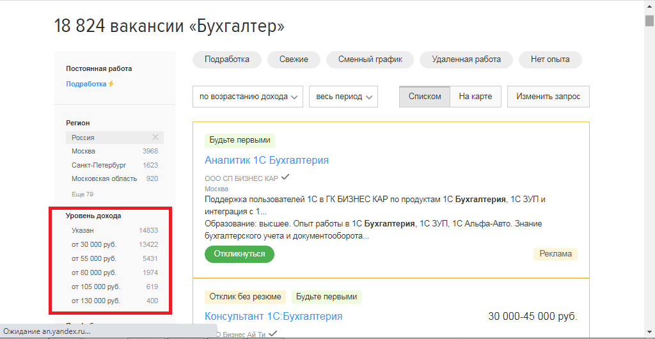
Task: Click the lightning icon beside Подработка
Action: 111,84
